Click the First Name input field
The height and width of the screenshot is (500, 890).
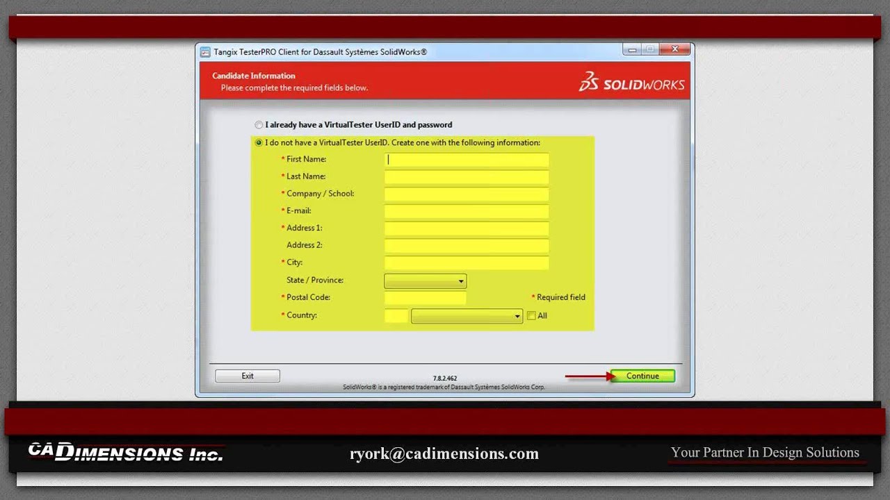(467, 160)
